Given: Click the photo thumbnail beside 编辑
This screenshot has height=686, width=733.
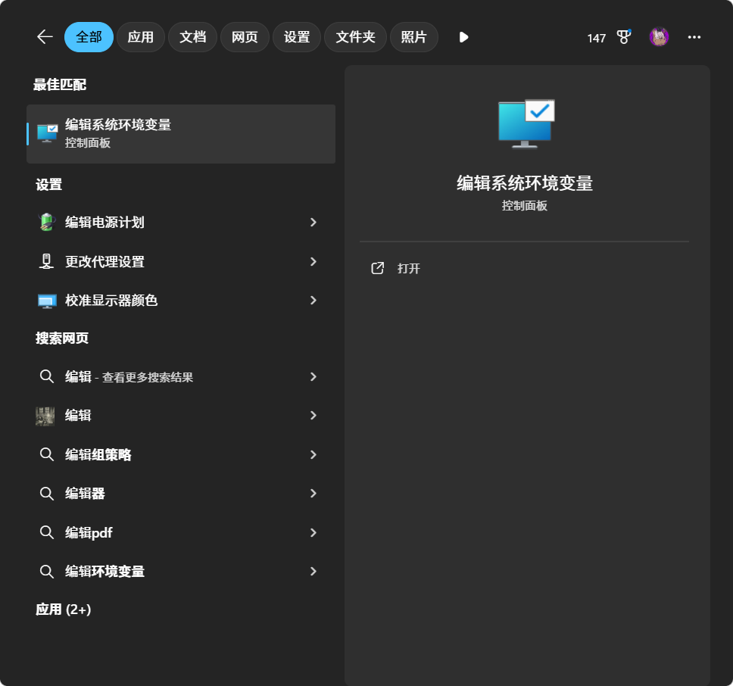Looking at the screenshot, I should click(45, 416).
